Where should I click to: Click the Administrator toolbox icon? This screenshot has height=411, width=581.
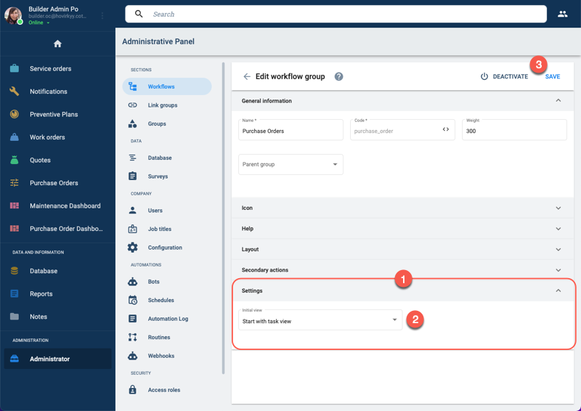(x=15, y=359)
